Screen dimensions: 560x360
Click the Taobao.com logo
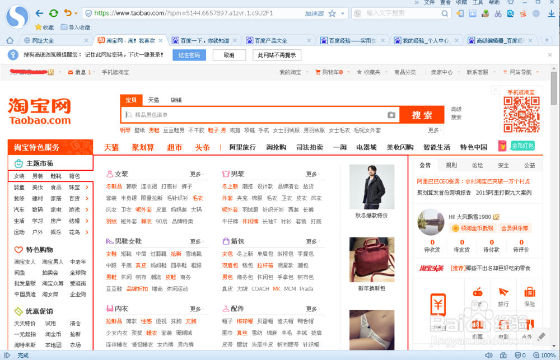point(39,111)
